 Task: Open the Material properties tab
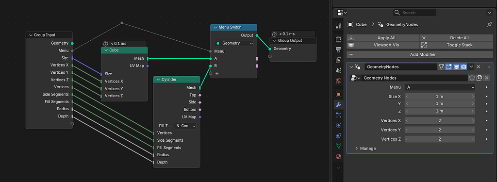click(338, 157)
